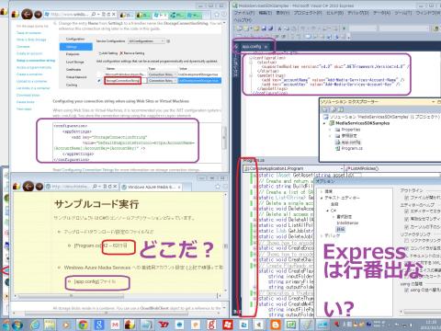This screenshot has width=441, height=331.
Task: Expand 参照設定 node in Solution Explorer
Action: point(331,136)
